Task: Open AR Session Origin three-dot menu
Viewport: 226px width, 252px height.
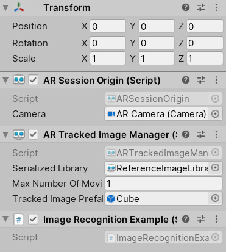Action: (216, 80)
